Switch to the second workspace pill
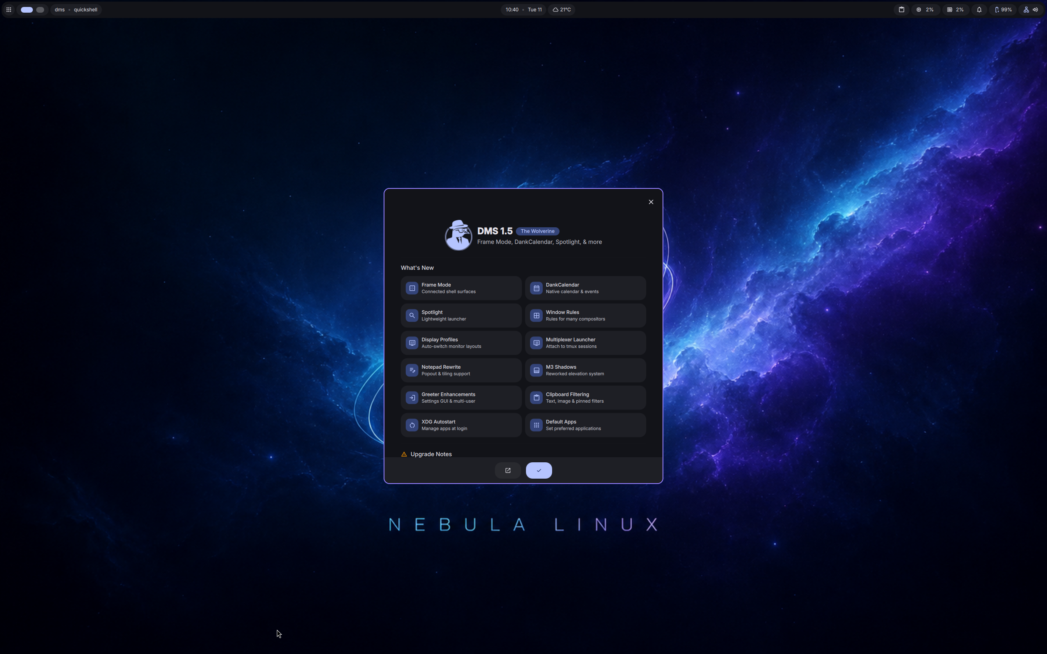1047x654 pixels. (x=40, y=9)
